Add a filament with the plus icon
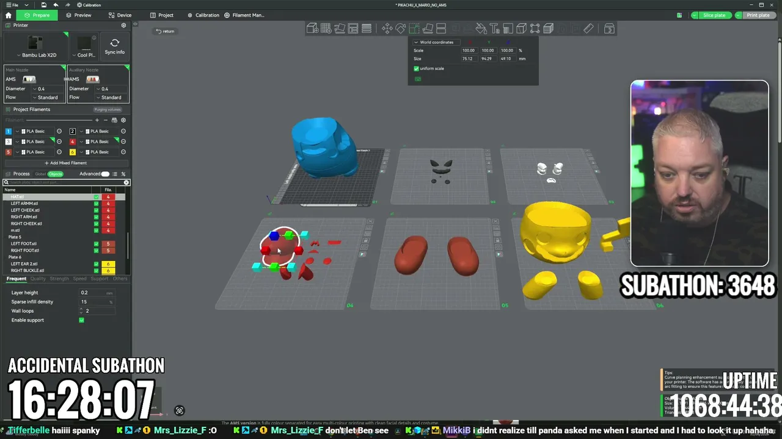Screen dimensions: 782x439 click(x=97, y=120)
